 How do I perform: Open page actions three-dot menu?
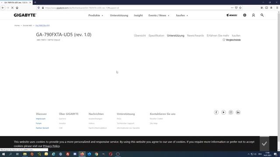232,8
